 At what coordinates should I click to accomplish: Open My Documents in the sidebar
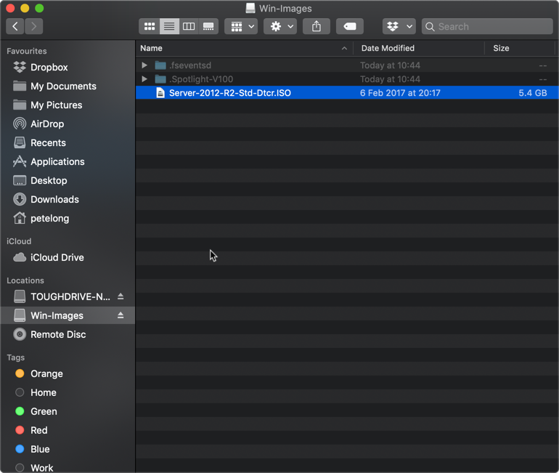point(68,86)
